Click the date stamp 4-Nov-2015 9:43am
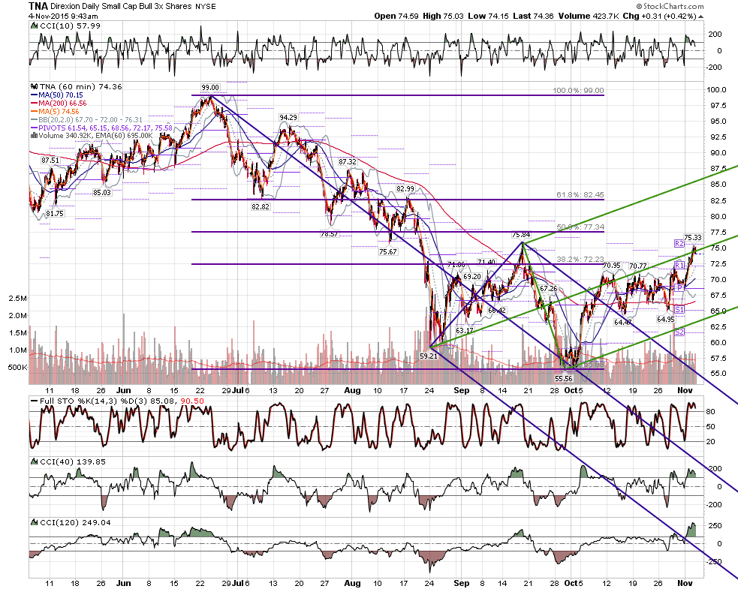738x589 pixels. (x=63, y=16)
